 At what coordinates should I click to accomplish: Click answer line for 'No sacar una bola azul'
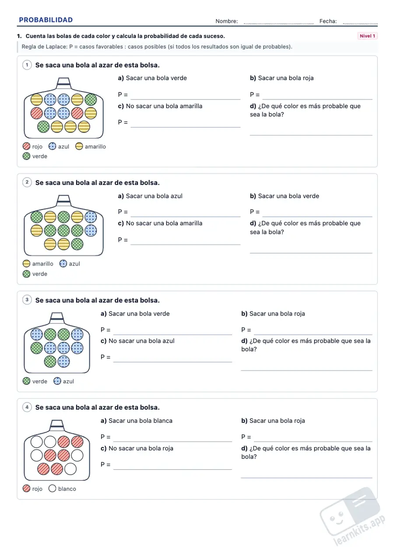pos(172,362)
